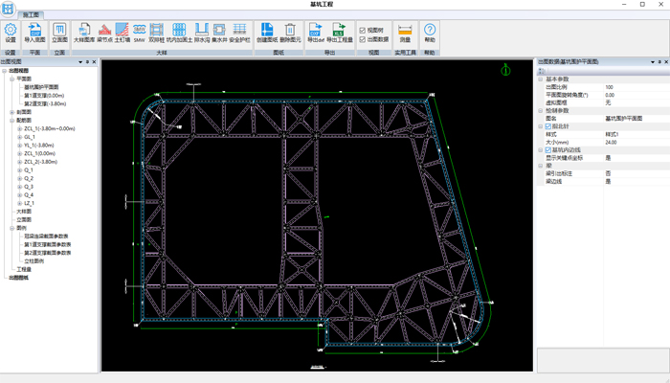Viewport: 670px width, 383px height.
Task: Select 基坑围护平面图 in the tree
Action: (43, 87)
